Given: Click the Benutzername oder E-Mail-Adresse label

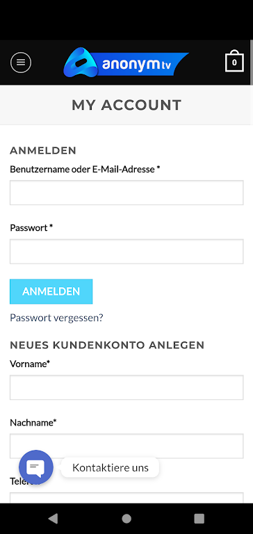Looking at the screenshot, I should tap(85, 169).
